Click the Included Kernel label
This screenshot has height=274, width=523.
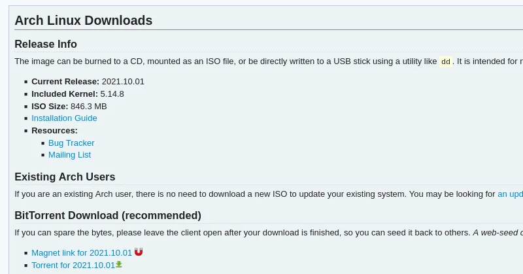65,94
